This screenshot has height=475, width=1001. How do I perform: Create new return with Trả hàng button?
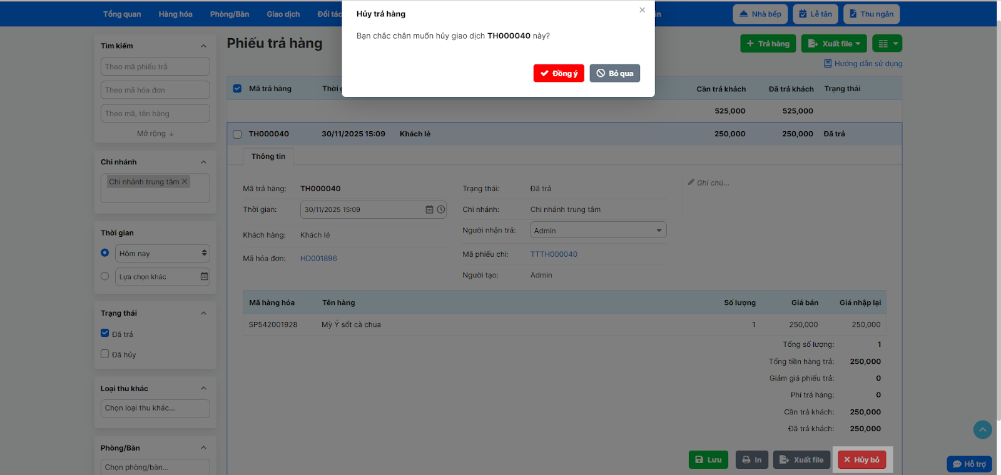(x=768, y=43)
